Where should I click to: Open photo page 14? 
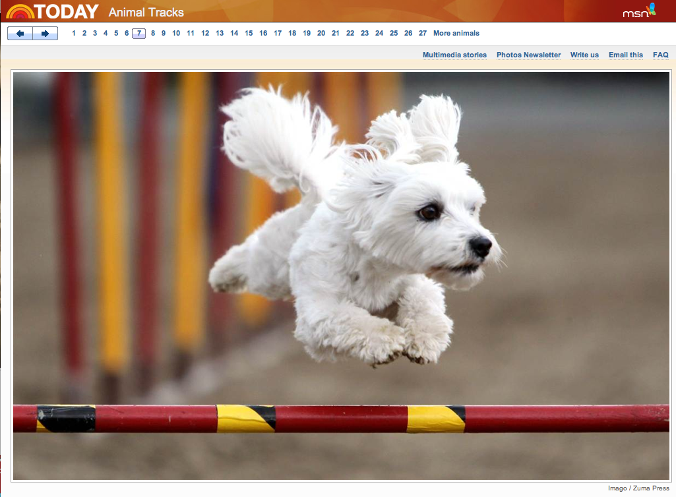coord(234,34)
